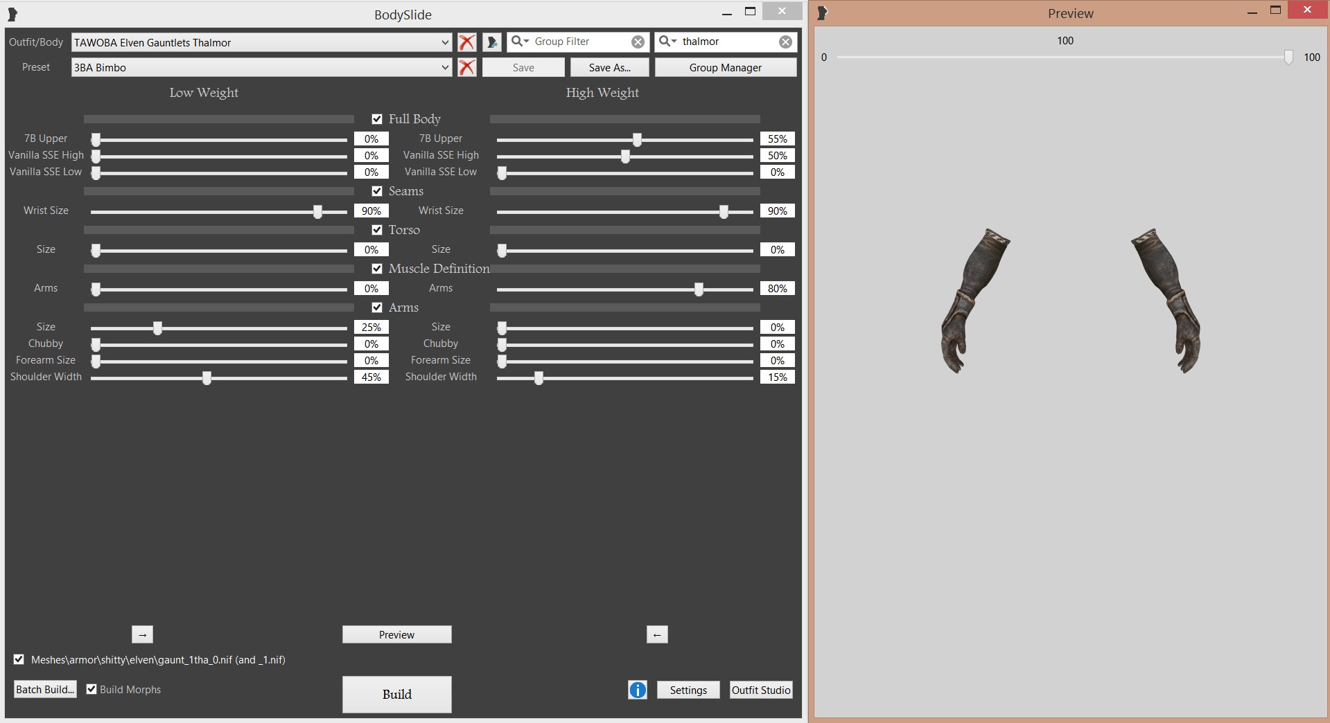This screenshot has width=1330, height=723.
Task: Click the Preview button
Action: click(x=396, y=634)
